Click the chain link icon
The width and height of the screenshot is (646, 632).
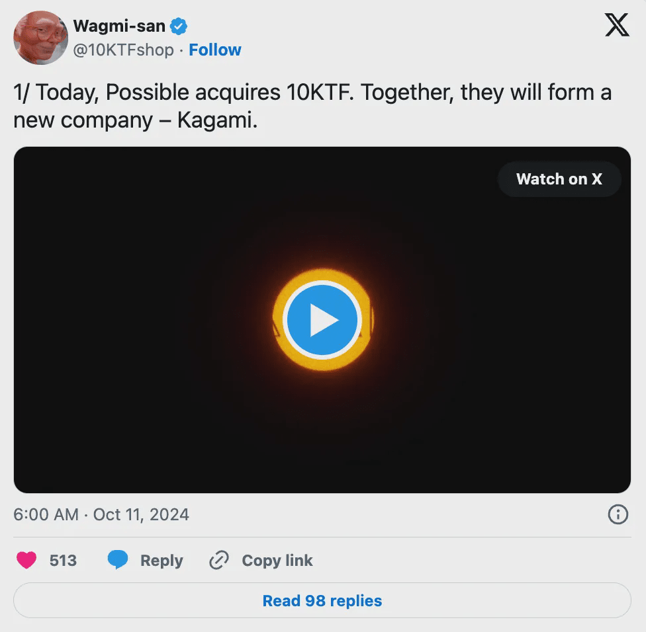[218, 561]
